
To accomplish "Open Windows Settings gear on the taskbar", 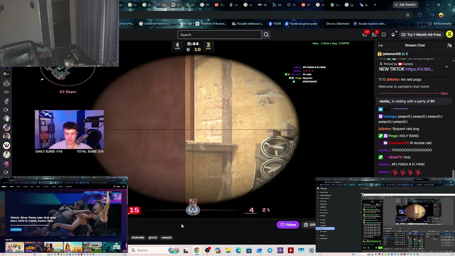I will pos(311,250).
